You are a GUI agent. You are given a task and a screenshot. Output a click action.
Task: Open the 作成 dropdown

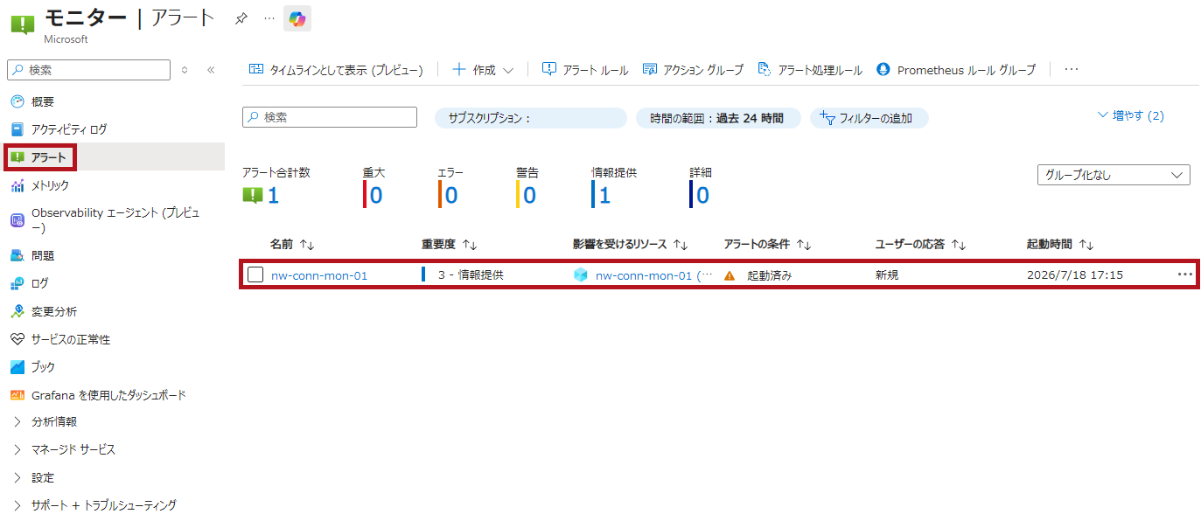[483, 70]
